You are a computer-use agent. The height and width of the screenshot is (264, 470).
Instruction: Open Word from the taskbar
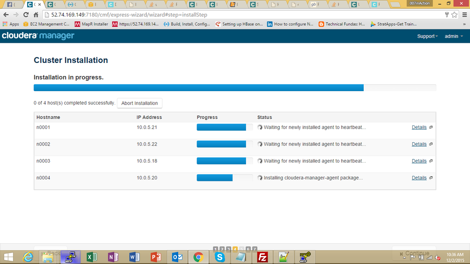pos(135,257)
